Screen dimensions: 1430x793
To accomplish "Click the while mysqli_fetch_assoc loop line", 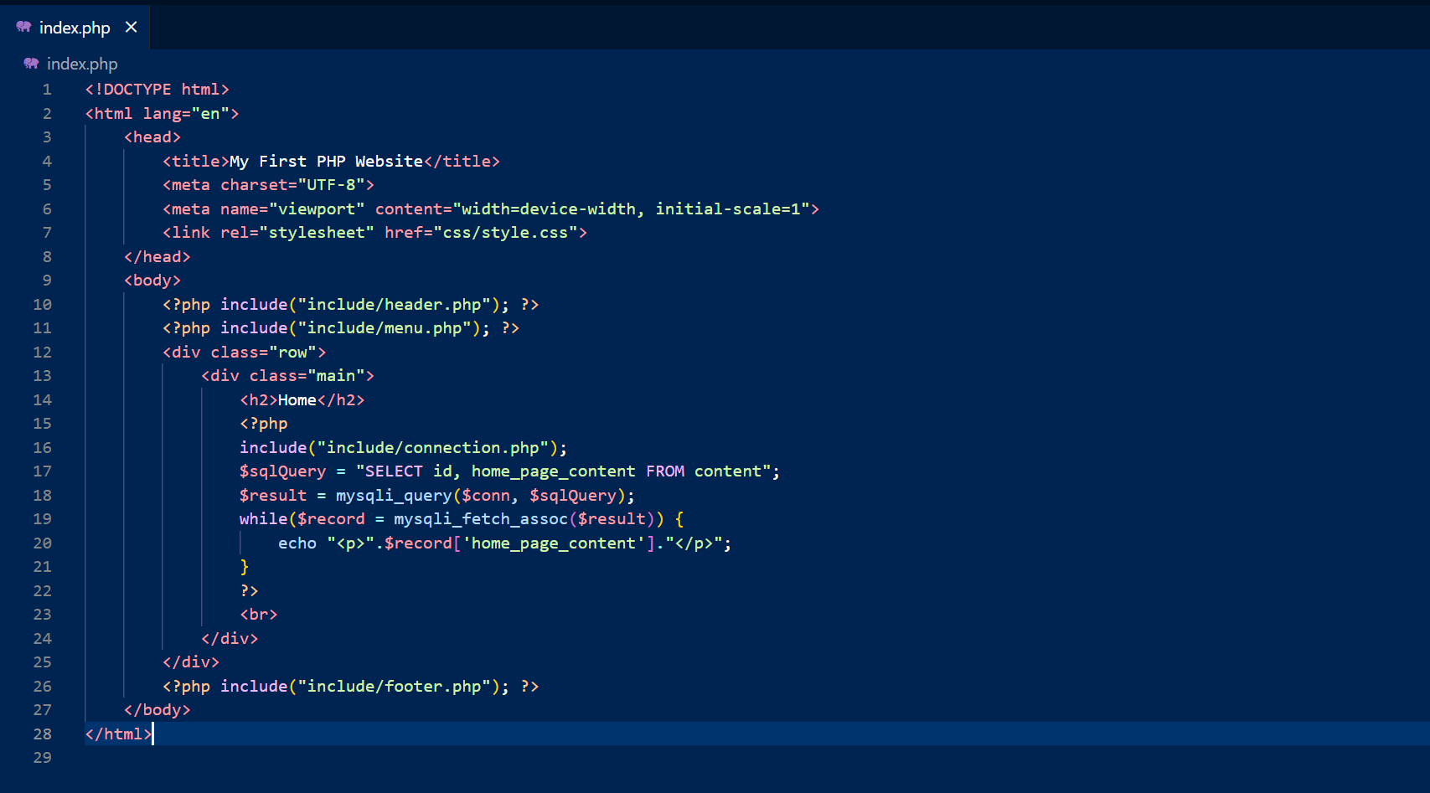I will tap(462, 519).
